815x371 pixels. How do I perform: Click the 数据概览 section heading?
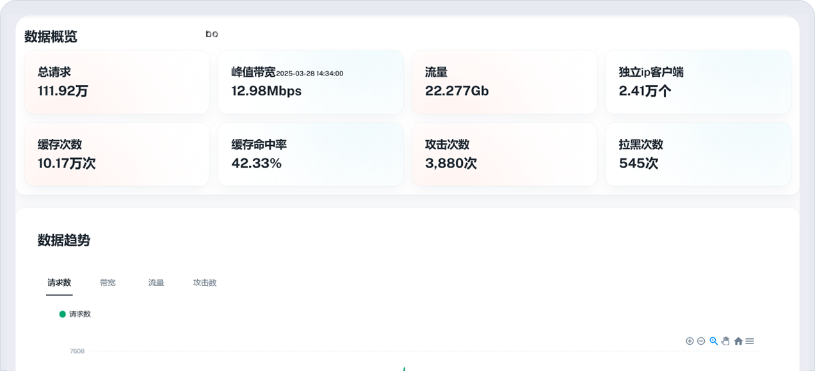(49, 36)
